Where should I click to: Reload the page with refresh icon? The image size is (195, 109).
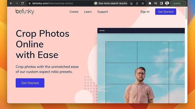tap(23, 3)
